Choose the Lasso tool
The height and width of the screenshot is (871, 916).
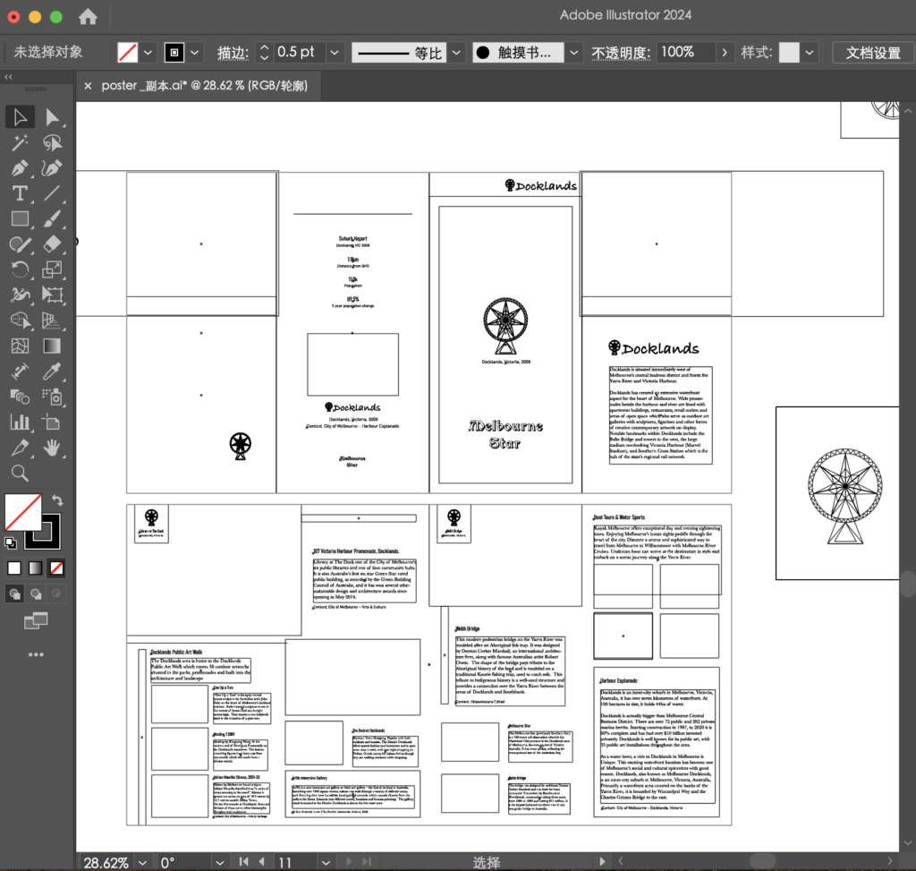[x=53, y=142]
